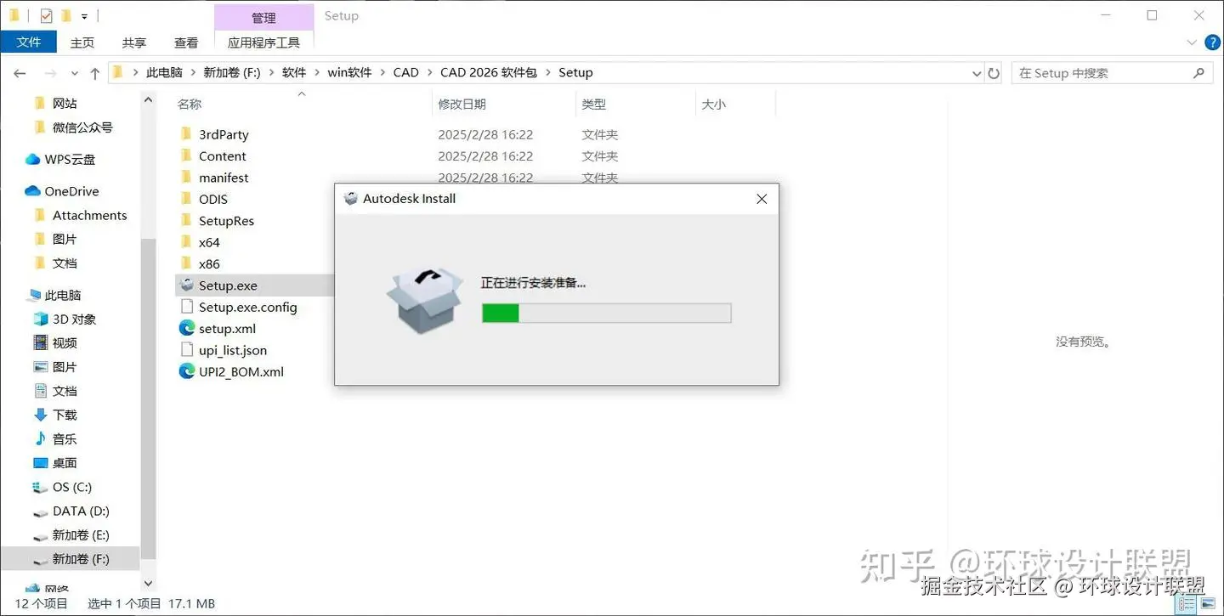Image resolution: width=1224 pixels, height=616 pixels.
Task: Select 微信公众号 folder in sidebar
Action: coord(82,127)
